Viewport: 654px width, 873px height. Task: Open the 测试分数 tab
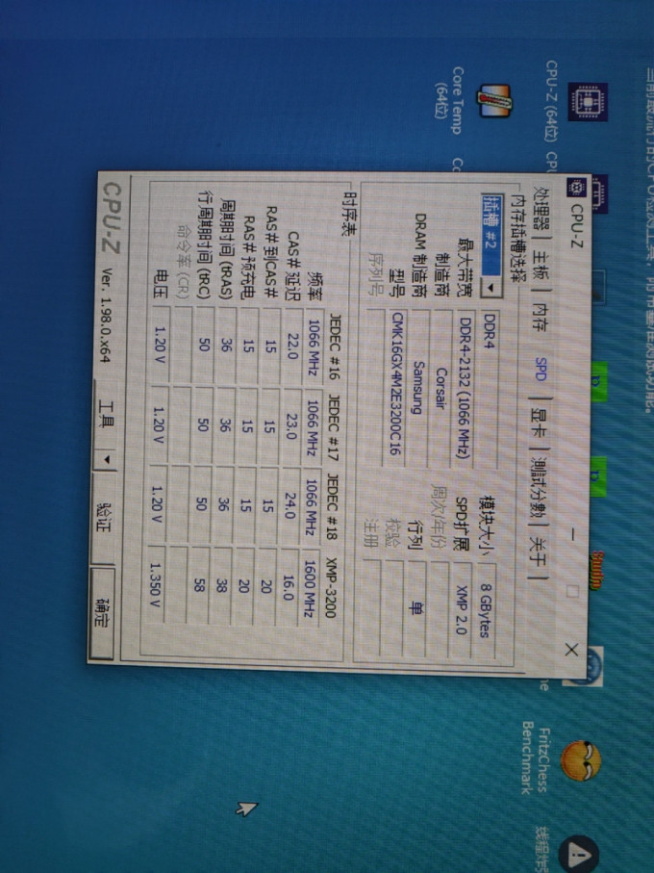pyautogui.click(x=538, y=490)
